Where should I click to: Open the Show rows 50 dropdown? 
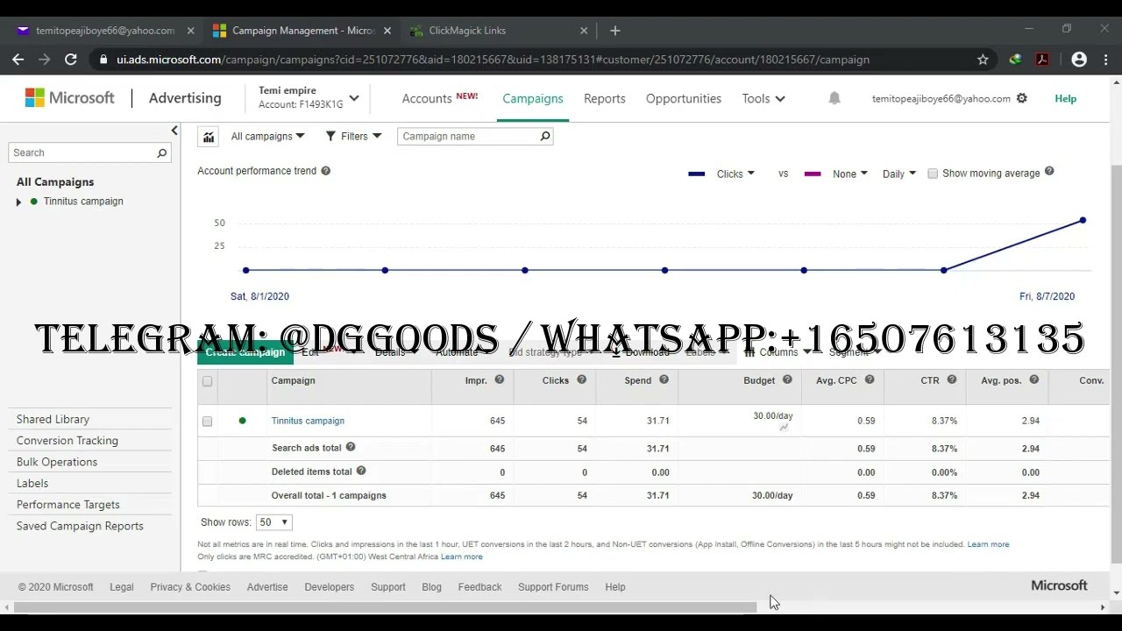[273, 521]
